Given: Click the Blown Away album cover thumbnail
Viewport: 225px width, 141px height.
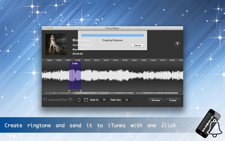Looking at the screenshot, I should (x=56, y=44).
